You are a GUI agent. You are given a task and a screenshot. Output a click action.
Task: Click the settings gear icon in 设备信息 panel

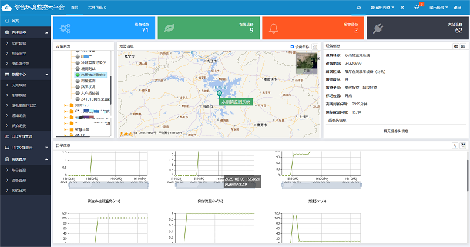[456, 46]
